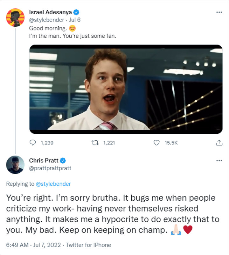Retweet Israel Adesanya's Good morning tweet
This screenshot has height=255, width=229.
(95, 143)
